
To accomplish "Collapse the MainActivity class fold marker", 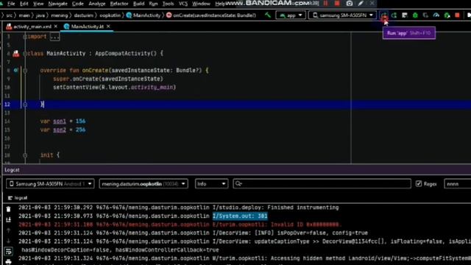I will (x=25, y=54).
